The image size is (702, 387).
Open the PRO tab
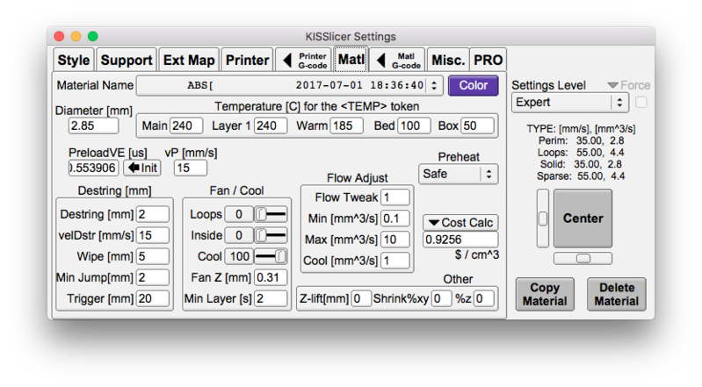click(x=488, y=60)
